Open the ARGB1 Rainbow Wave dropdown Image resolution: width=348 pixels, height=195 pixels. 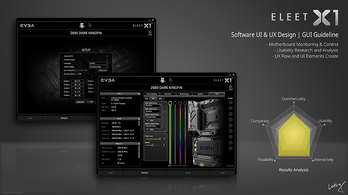[153, 117]
